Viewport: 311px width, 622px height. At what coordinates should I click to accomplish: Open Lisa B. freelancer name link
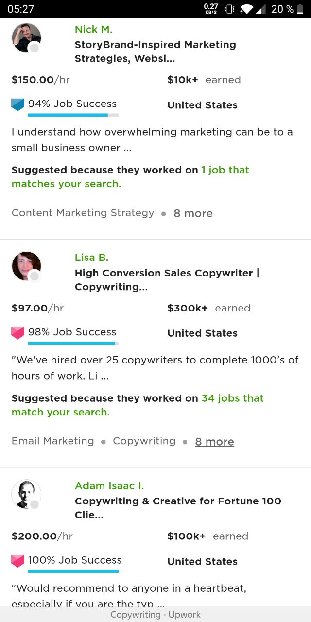pos(91,258)
